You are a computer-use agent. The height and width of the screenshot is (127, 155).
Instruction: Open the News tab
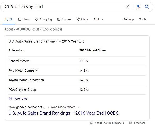pyautogui.click(x=24, y=19)
